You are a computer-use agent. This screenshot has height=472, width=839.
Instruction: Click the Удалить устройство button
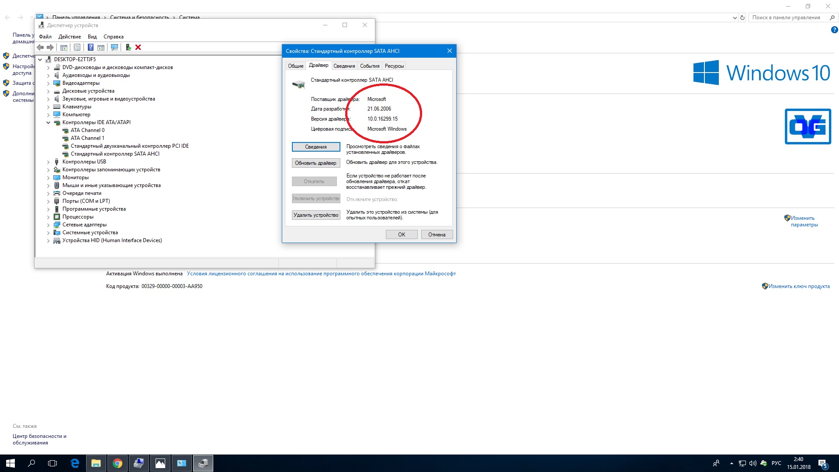click(315, 215)
